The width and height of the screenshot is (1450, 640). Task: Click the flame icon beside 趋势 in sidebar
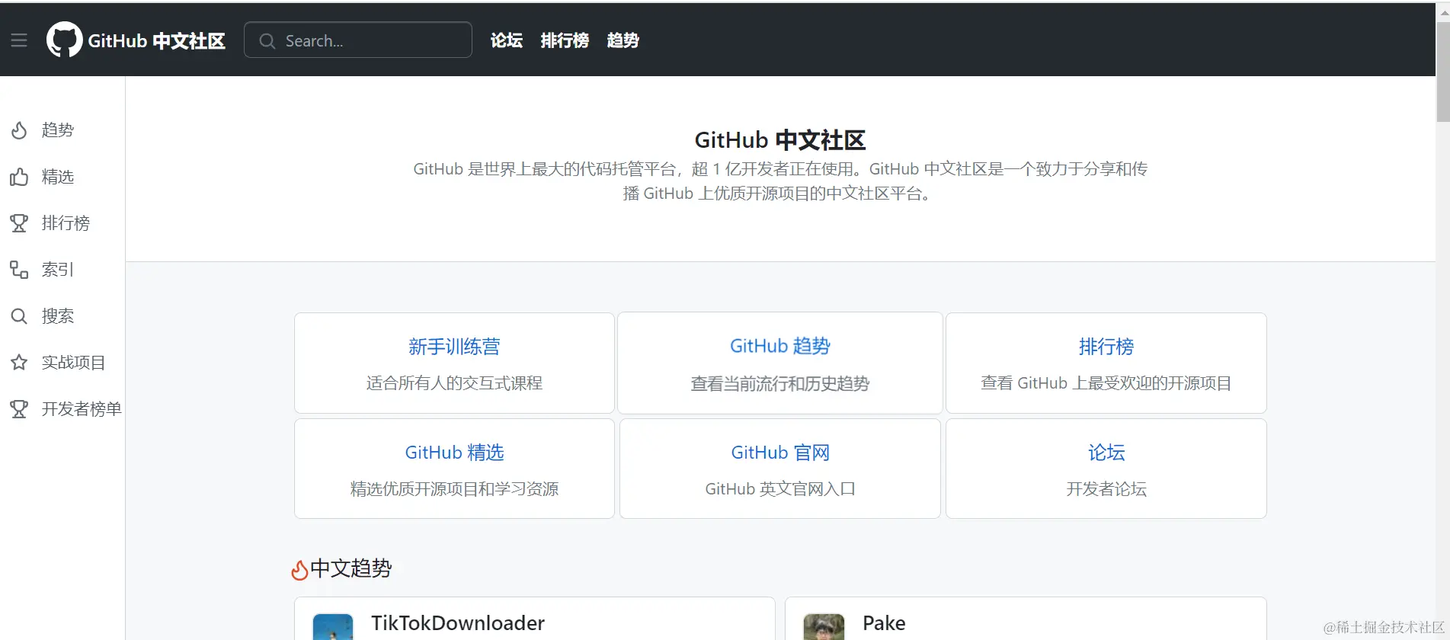pyautogui.click(x=19, y=130)
